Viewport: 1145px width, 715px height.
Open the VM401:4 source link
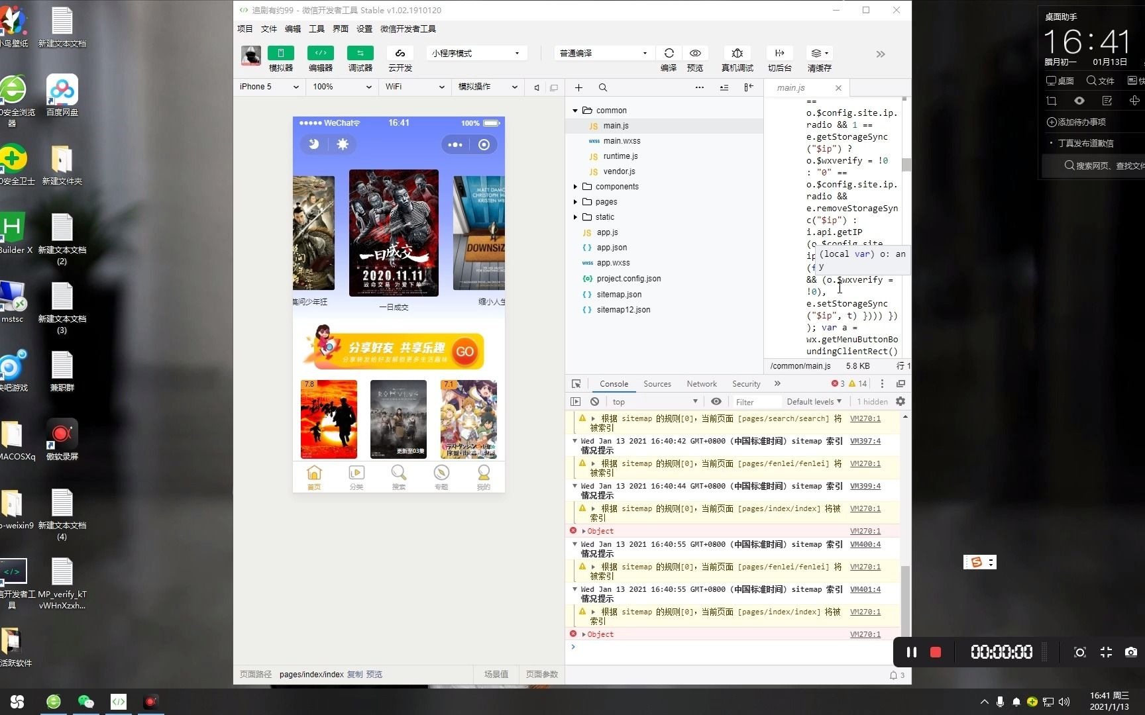point(865,589)
